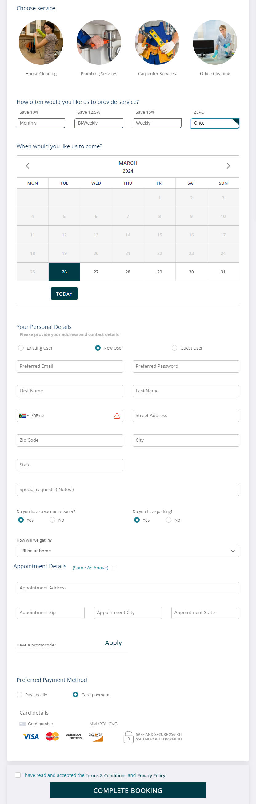Screen dimensions: 256x804
Task: Choose No for vacuum cleaner question
Action: click(52, 520)
